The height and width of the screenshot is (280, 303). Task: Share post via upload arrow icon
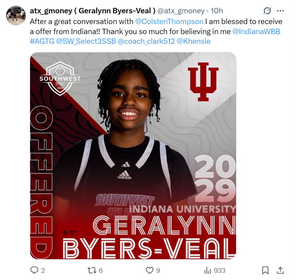tap(280, 270)
